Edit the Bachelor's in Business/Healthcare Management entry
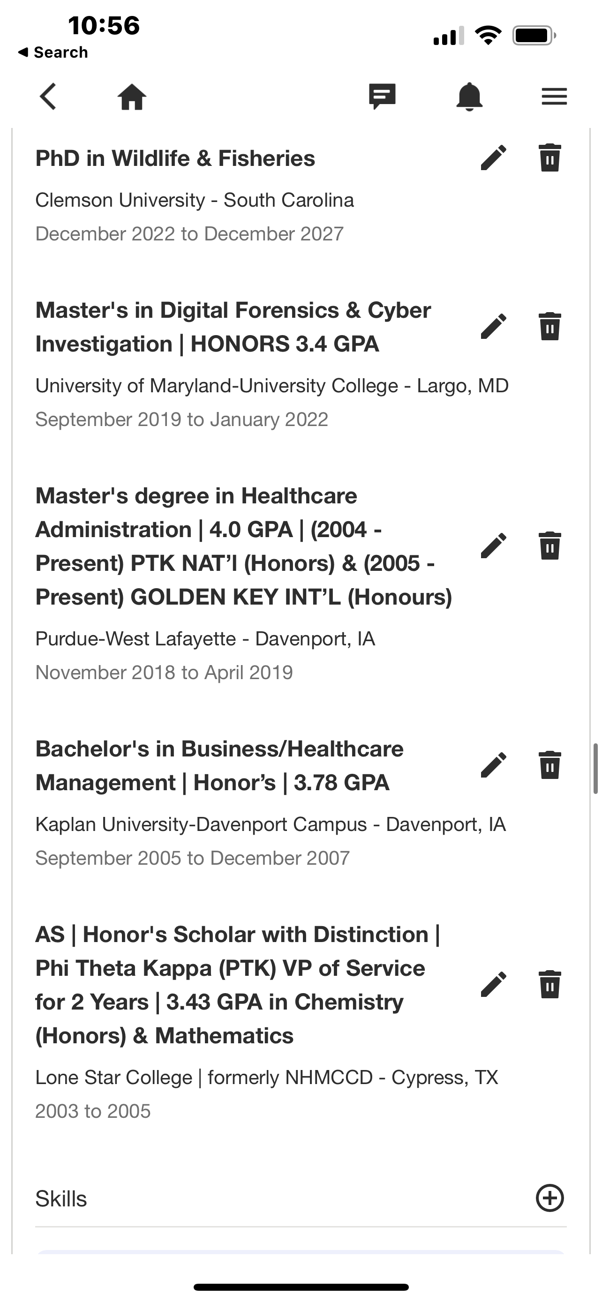The image size is (602, 1302). coord(493,765)
